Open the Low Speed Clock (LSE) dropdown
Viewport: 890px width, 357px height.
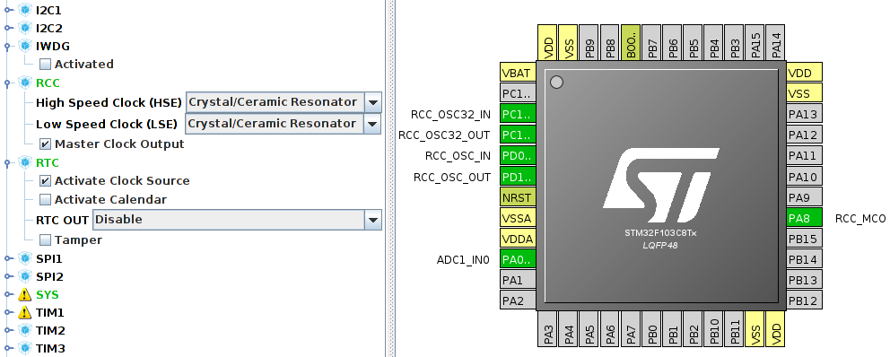[373, 124]
